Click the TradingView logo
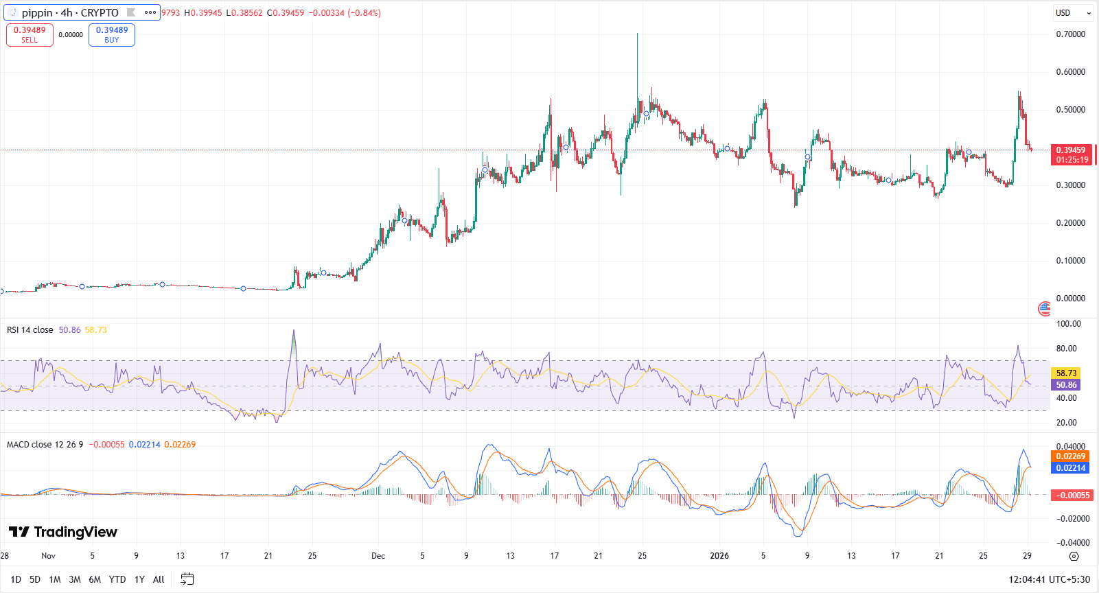The image size is (1099, 593). (x=62, y=532)
